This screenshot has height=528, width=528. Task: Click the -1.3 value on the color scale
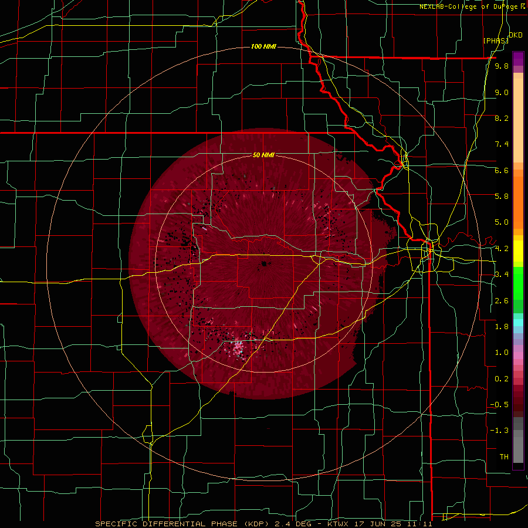pyautogui.click(x=499, y=431)
